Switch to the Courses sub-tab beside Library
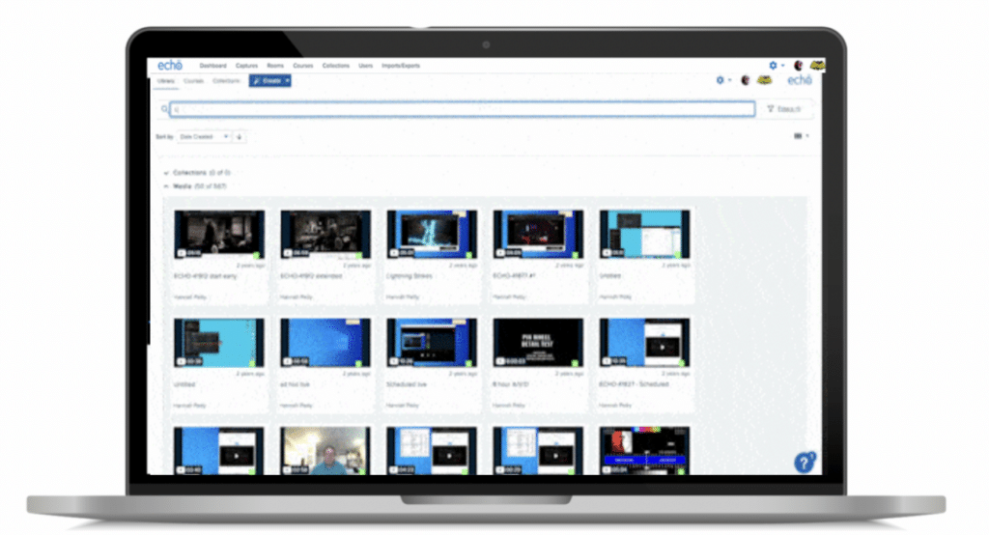The width and height of the screenshot is (989, 535). (193, 81)
